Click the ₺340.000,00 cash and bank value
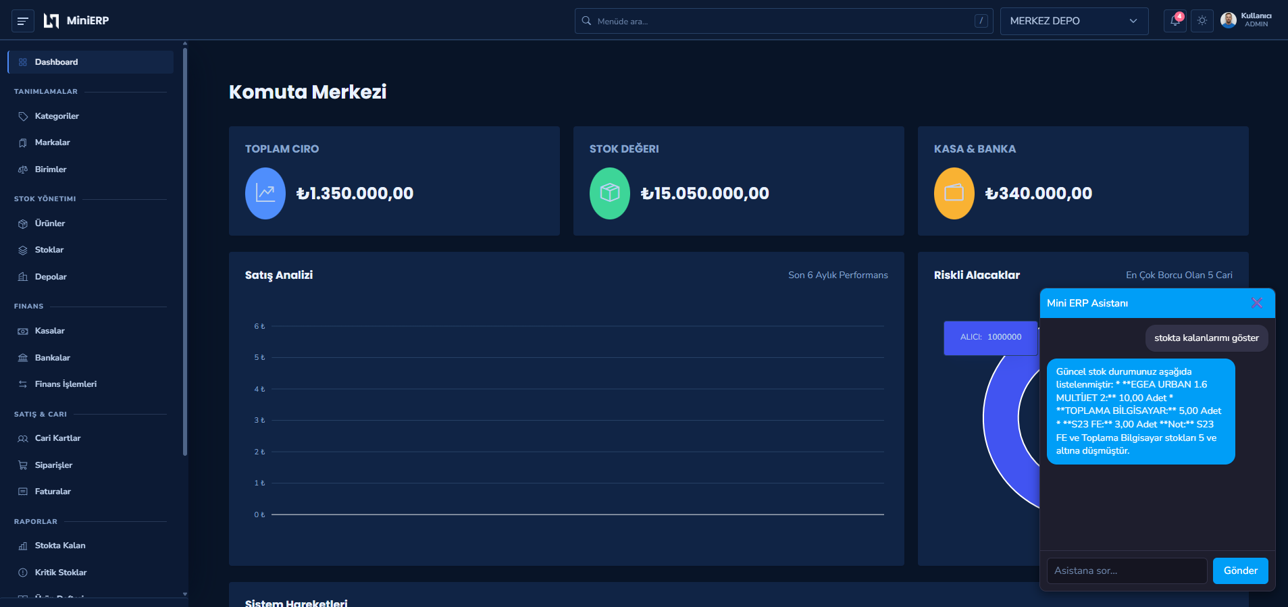The image size is (1288, 607). tap(1038, 194)
